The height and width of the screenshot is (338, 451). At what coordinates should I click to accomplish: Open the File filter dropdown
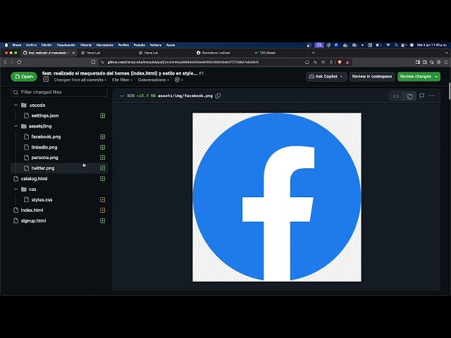122,80
